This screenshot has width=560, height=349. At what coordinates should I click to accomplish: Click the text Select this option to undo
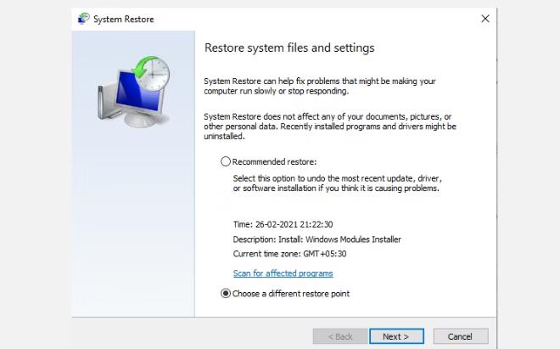(x=338, y=183)
